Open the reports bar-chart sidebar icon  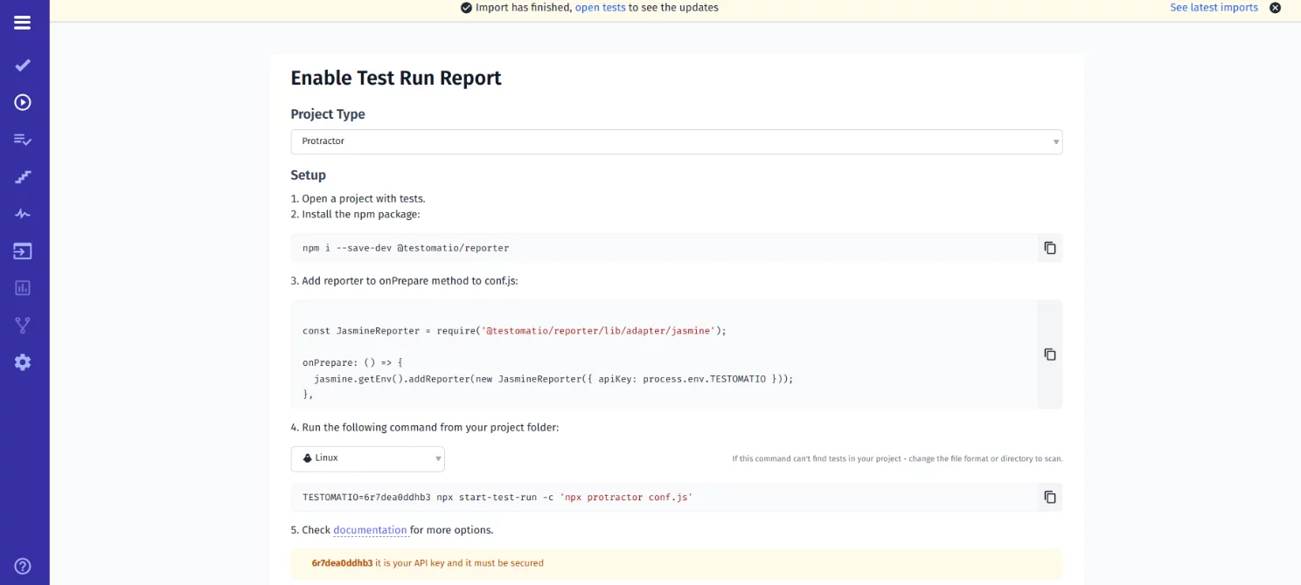[x=23, y=287]
